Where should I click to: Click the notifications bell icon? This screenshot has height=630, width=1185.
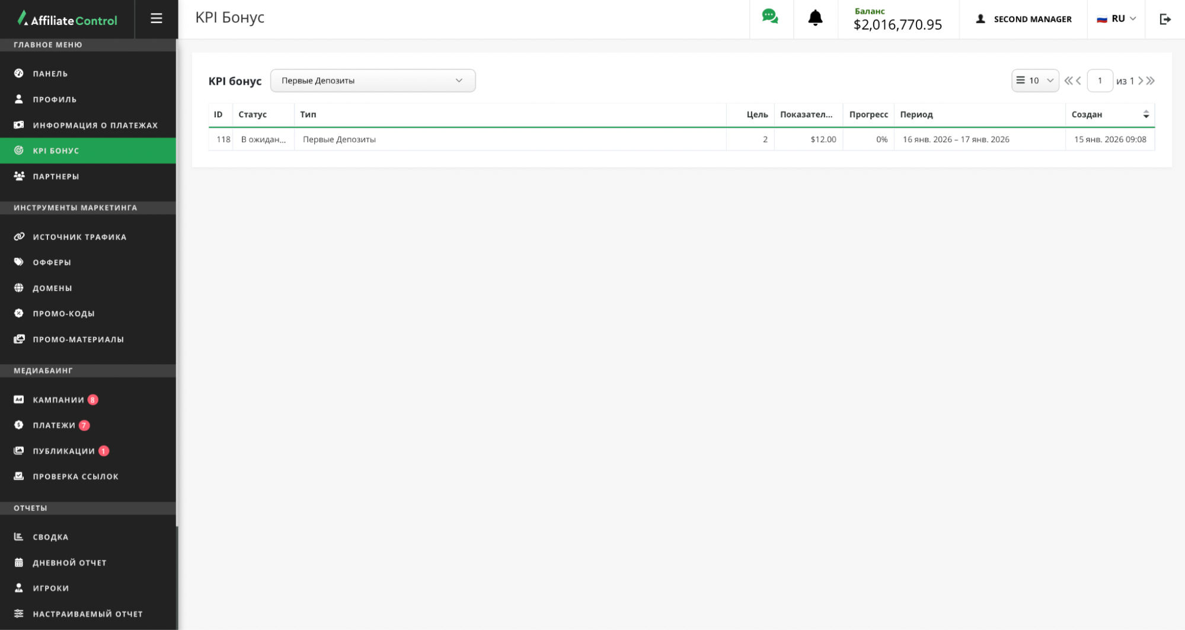tap(815, 18)
